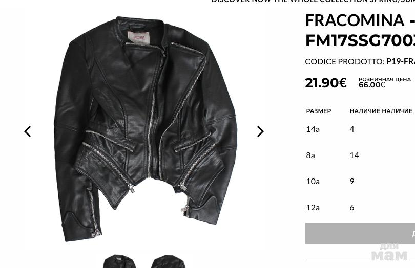The image size is (415, 268).
Task: Click the gray add-to-cart button
Action: pyautogui.click(x=360, y=234)
